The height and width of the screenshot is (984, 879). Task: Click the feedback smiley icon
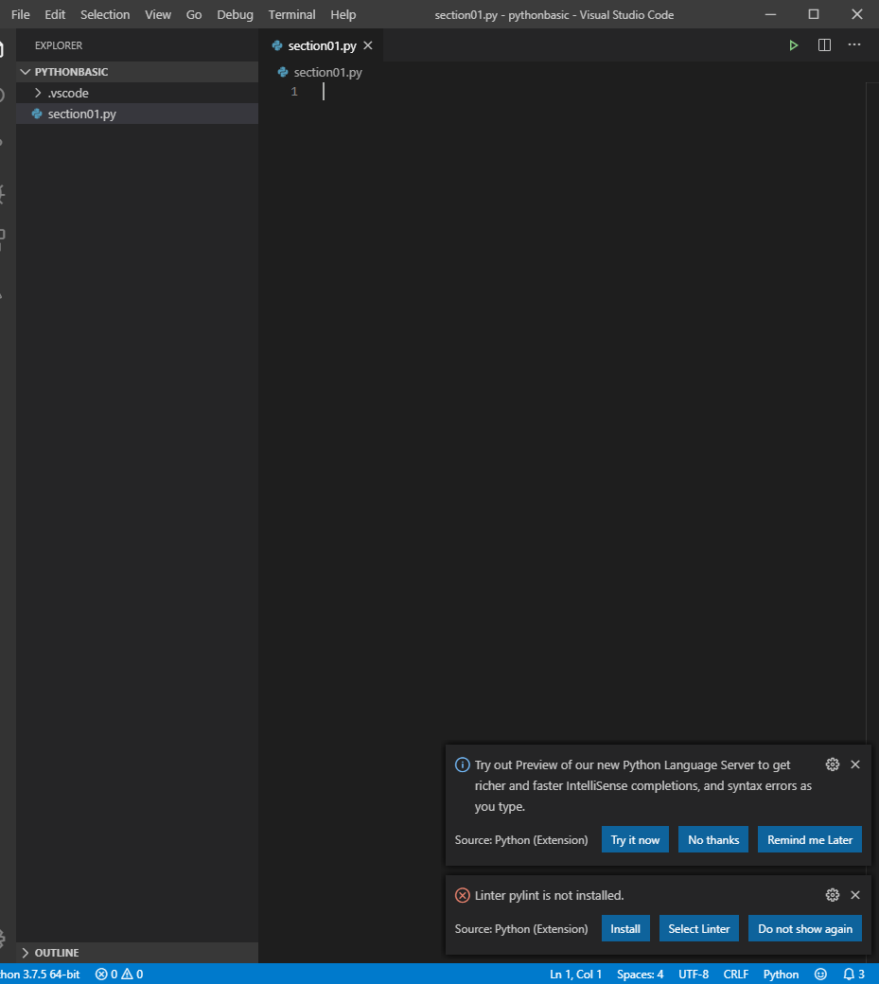click(820, 974)
